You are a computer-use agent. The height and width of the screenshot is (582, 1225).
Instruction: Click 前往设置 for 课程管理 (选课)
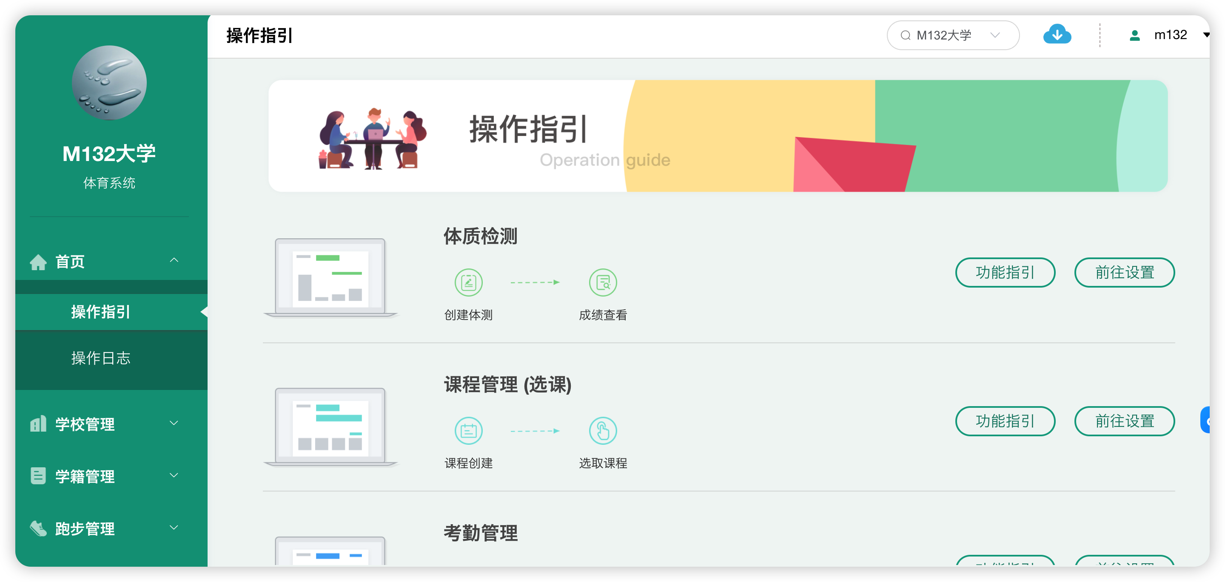1124,421
